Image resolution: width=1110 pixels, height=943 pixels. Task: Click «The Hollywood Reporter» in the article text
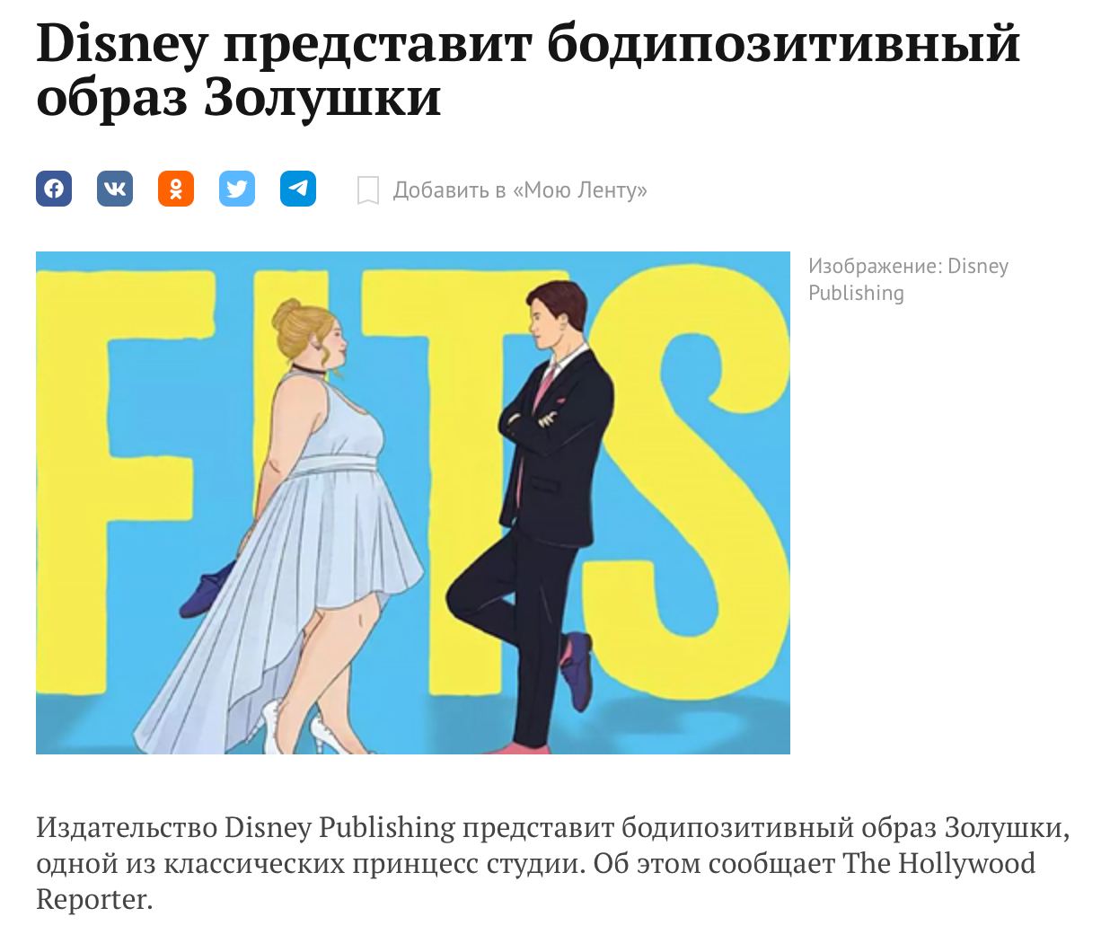pos(535,881)
